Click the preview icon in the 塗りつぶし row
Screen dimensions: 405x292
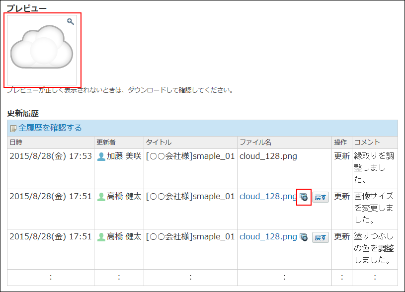click(304, 237)
